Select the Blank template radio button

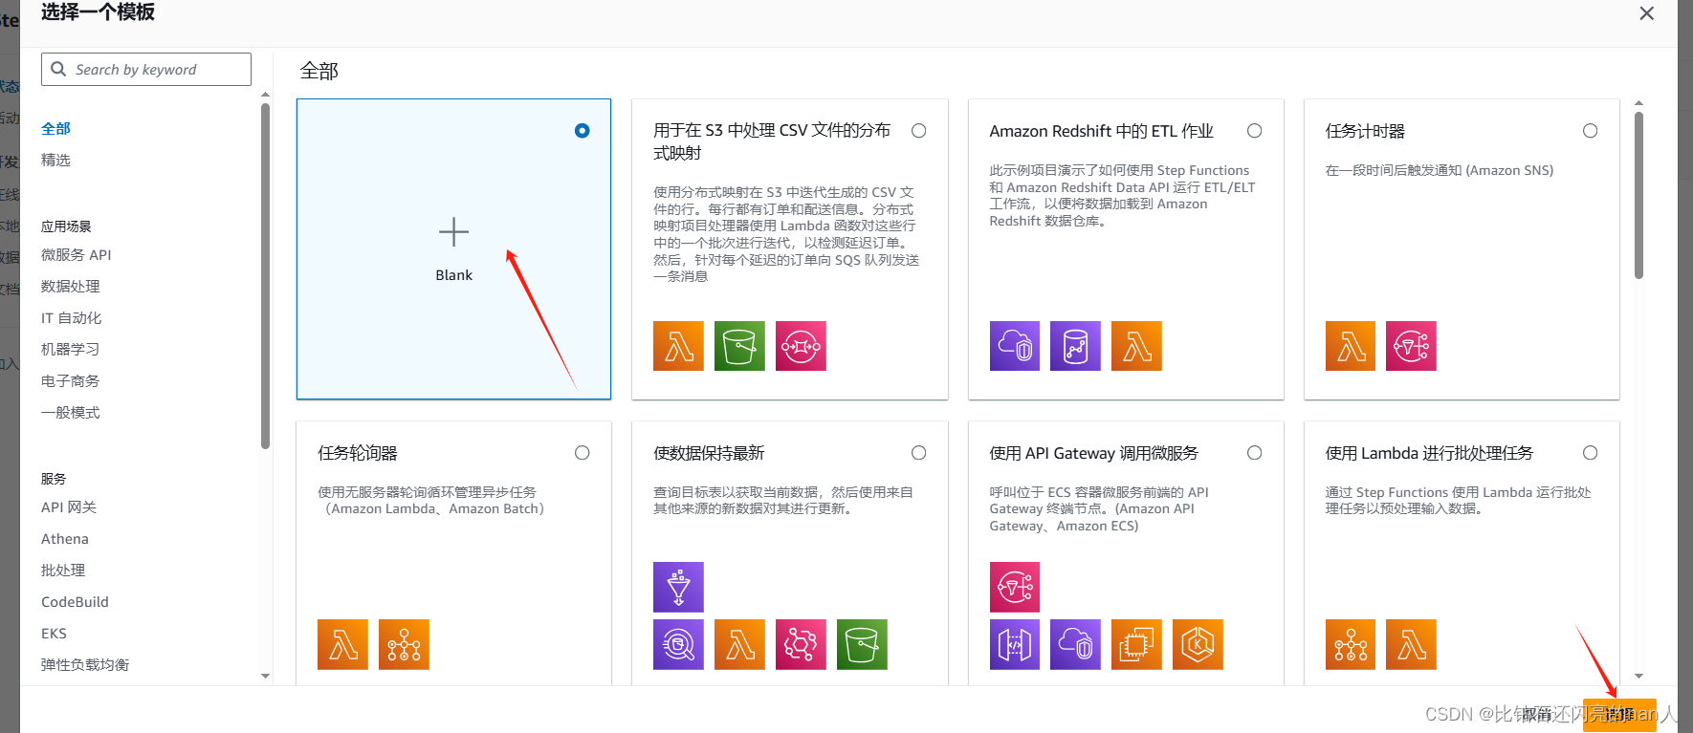pyautogui.click(x=582, y=131)
